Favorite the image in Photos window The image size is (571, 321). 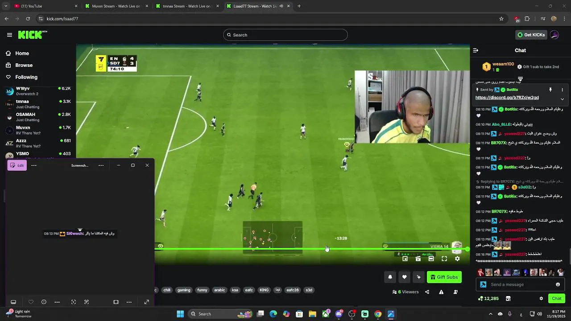tap(31, 302)
